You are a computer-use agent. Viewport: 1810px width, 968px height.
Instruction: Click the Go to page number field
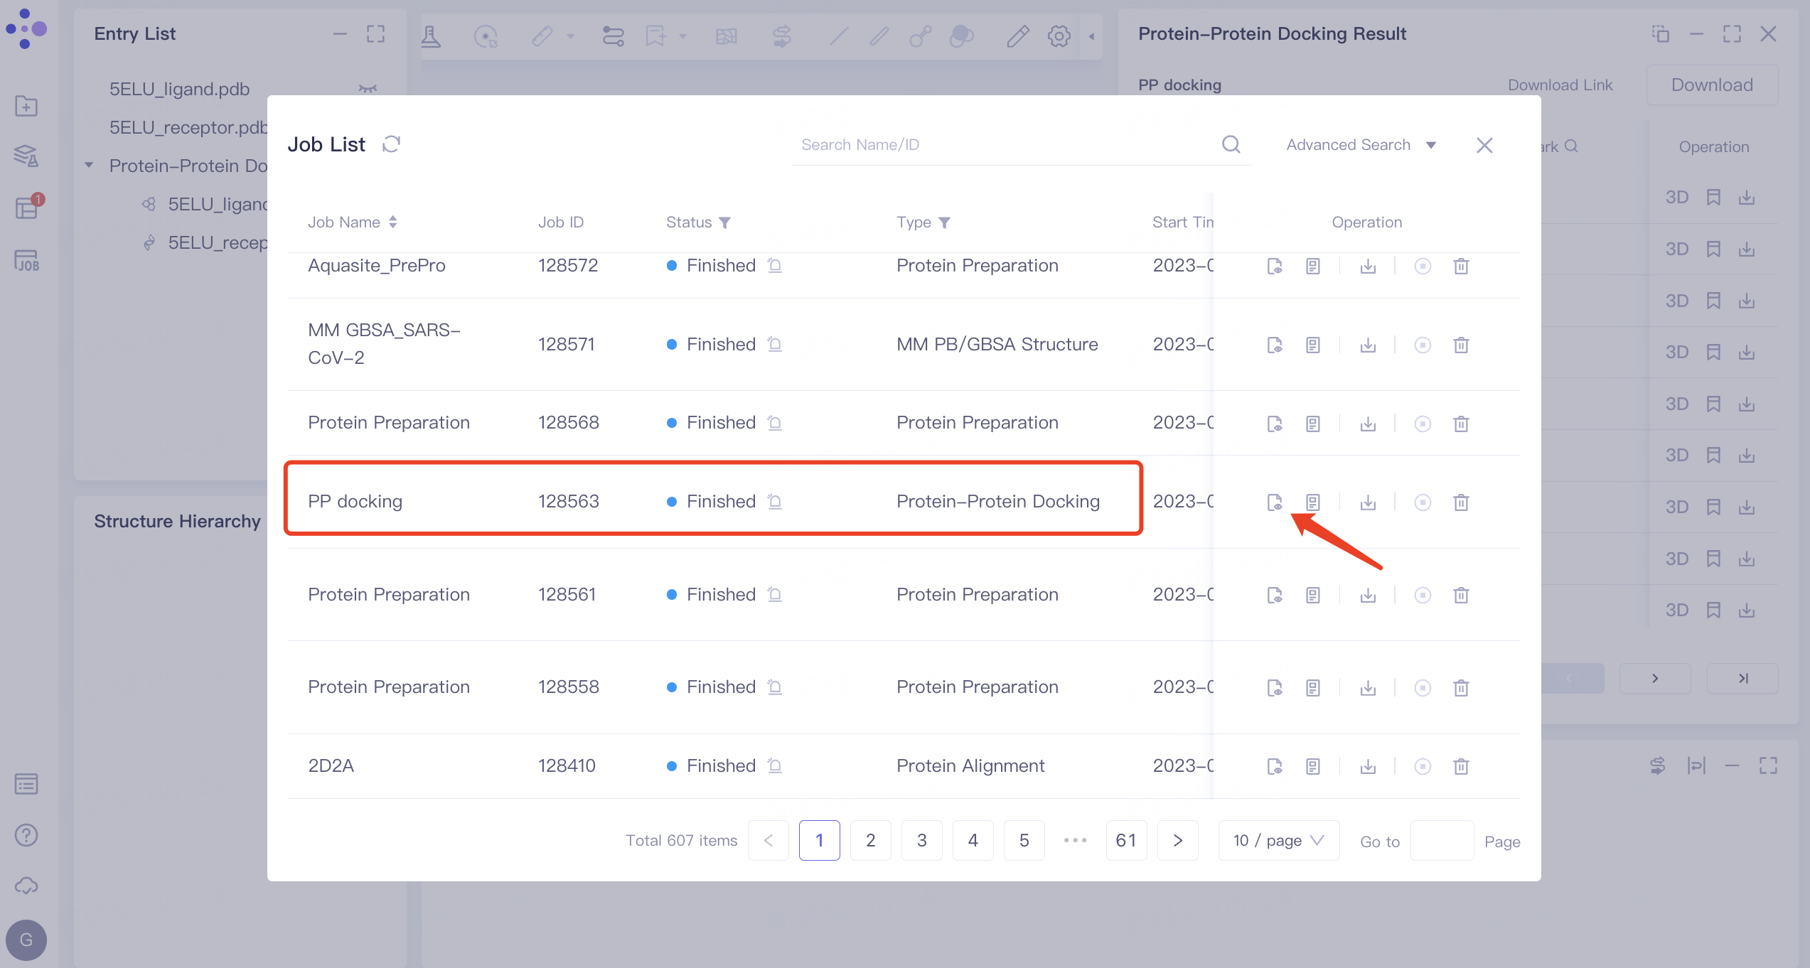[1441, 841]
